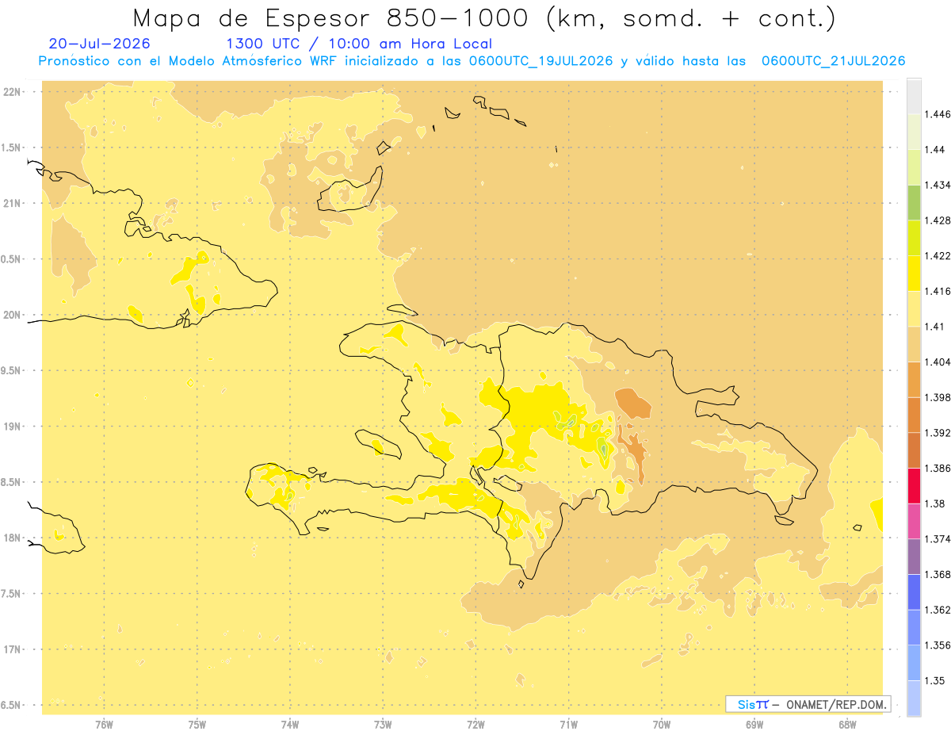Click the 21N latitude axis label

coord(11,203)
